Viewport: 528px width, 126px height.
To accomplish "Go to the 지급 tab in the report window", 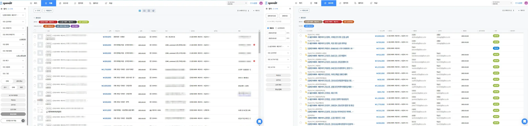I will coord(374,3).
